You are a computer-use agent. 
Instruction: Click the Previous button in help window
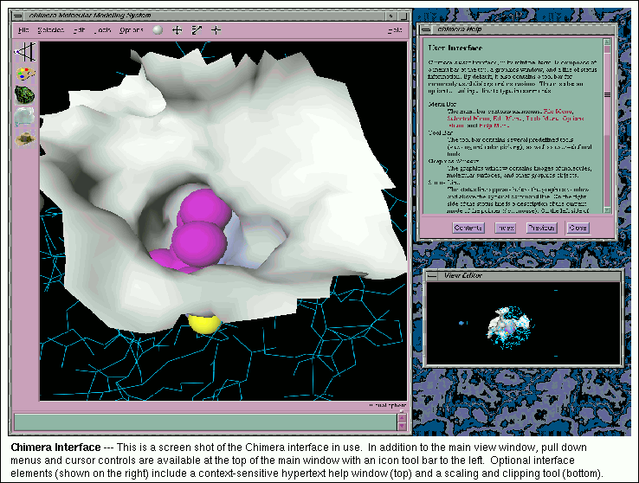[541, 228]
